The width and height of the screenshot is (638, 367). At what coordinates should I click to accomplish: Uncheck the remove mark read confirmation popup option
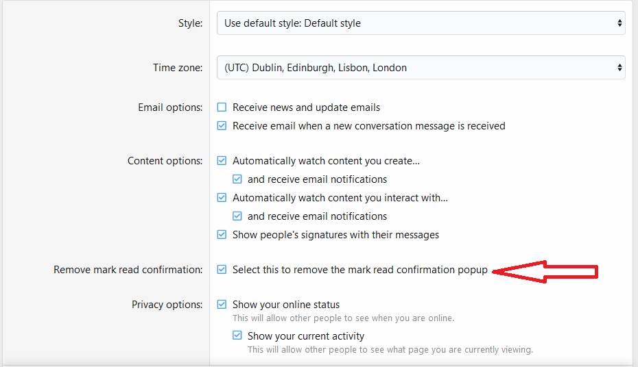point(222,270)
